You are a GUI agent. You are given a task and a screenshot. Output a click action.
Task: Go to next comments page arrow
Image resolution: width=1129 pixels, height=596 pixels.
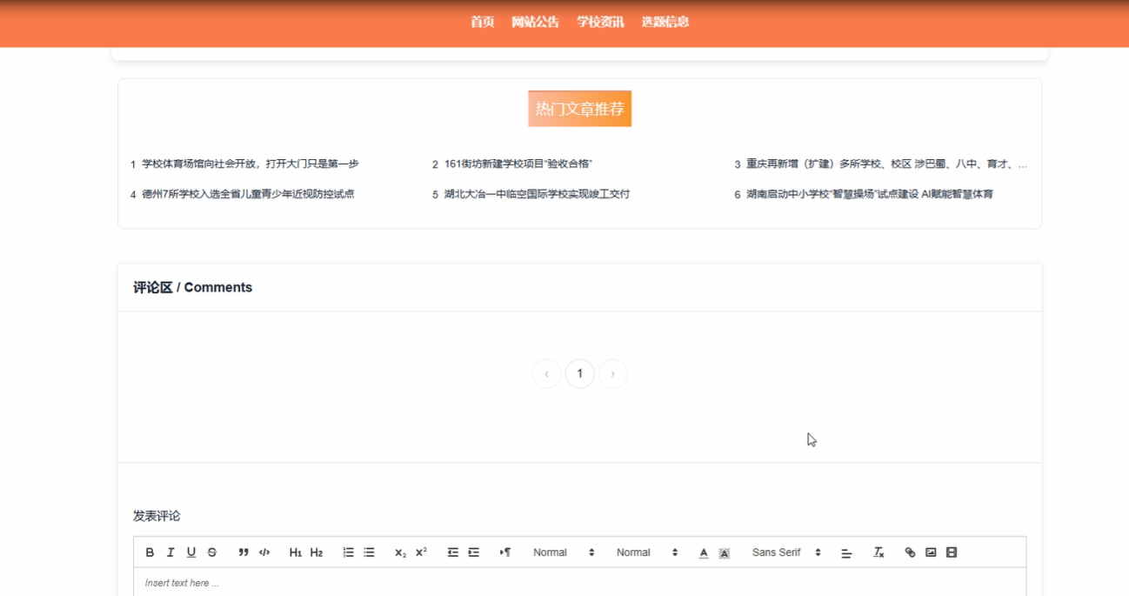[x=613, y=373]
